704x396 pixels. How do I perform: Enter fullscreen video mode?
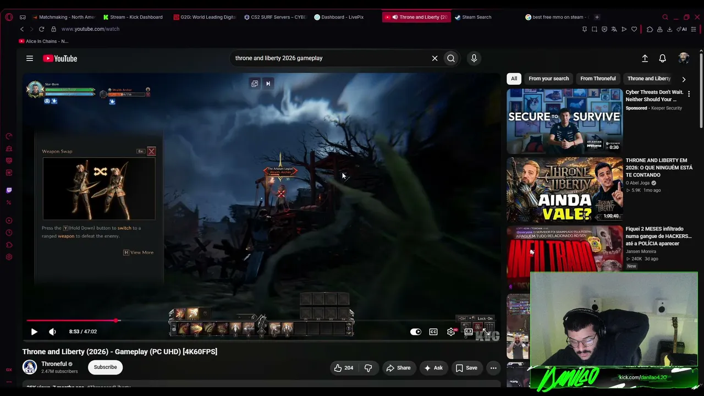pos(486,332)
